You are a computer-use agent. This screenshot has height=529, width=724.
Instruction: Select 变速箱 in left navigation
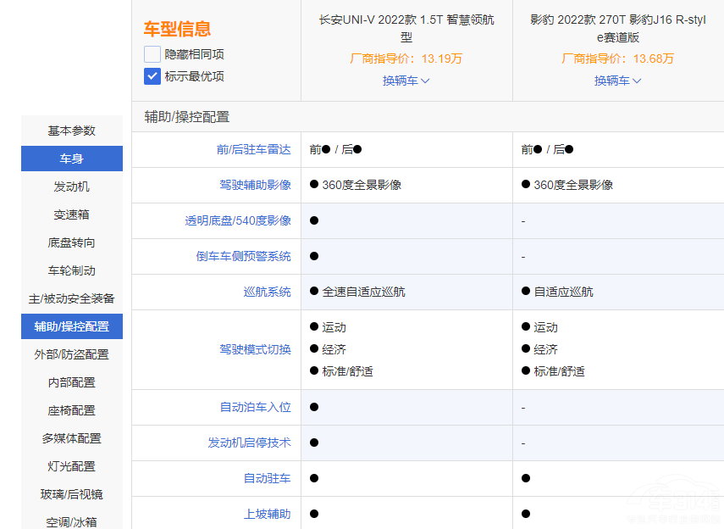(x=72, y=214)
